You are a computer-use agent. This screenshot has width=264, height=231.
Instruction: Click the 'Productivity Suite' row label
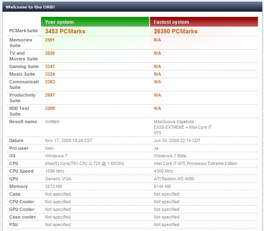(x=23, y=98)
